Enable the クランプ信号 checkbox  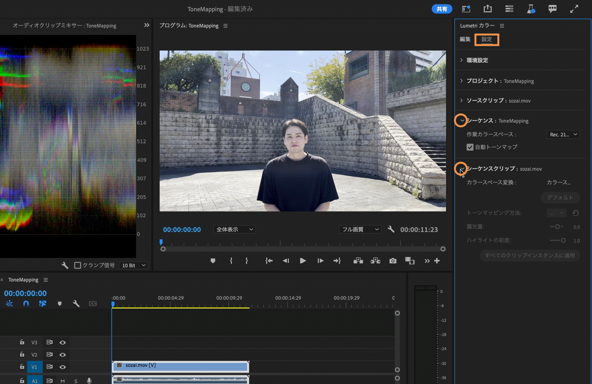coord(78,265)
